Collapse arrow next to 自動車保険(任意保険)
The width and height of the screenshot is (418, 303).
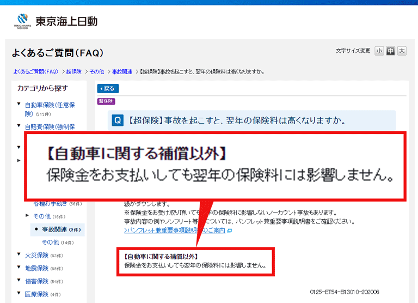click(19, 104)
